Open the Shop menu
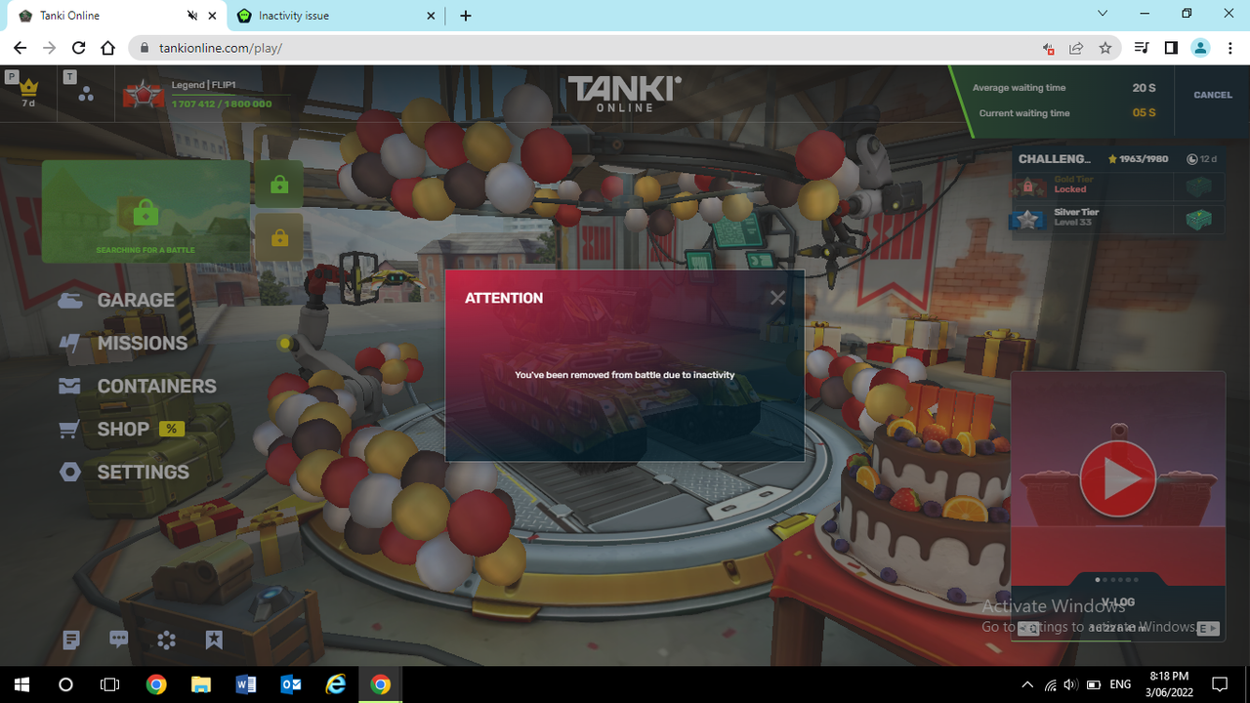Screen dimensions: 1250x703 (x=104, y=429)
